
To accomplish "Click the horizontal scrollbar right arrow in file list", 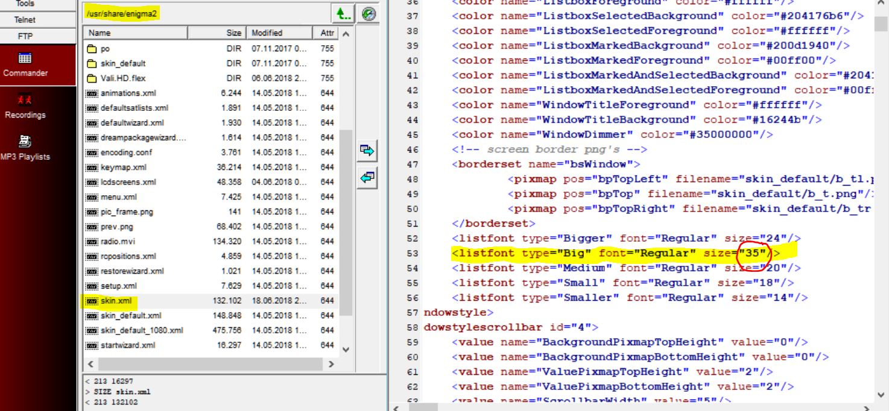I will tap(331, 365).
